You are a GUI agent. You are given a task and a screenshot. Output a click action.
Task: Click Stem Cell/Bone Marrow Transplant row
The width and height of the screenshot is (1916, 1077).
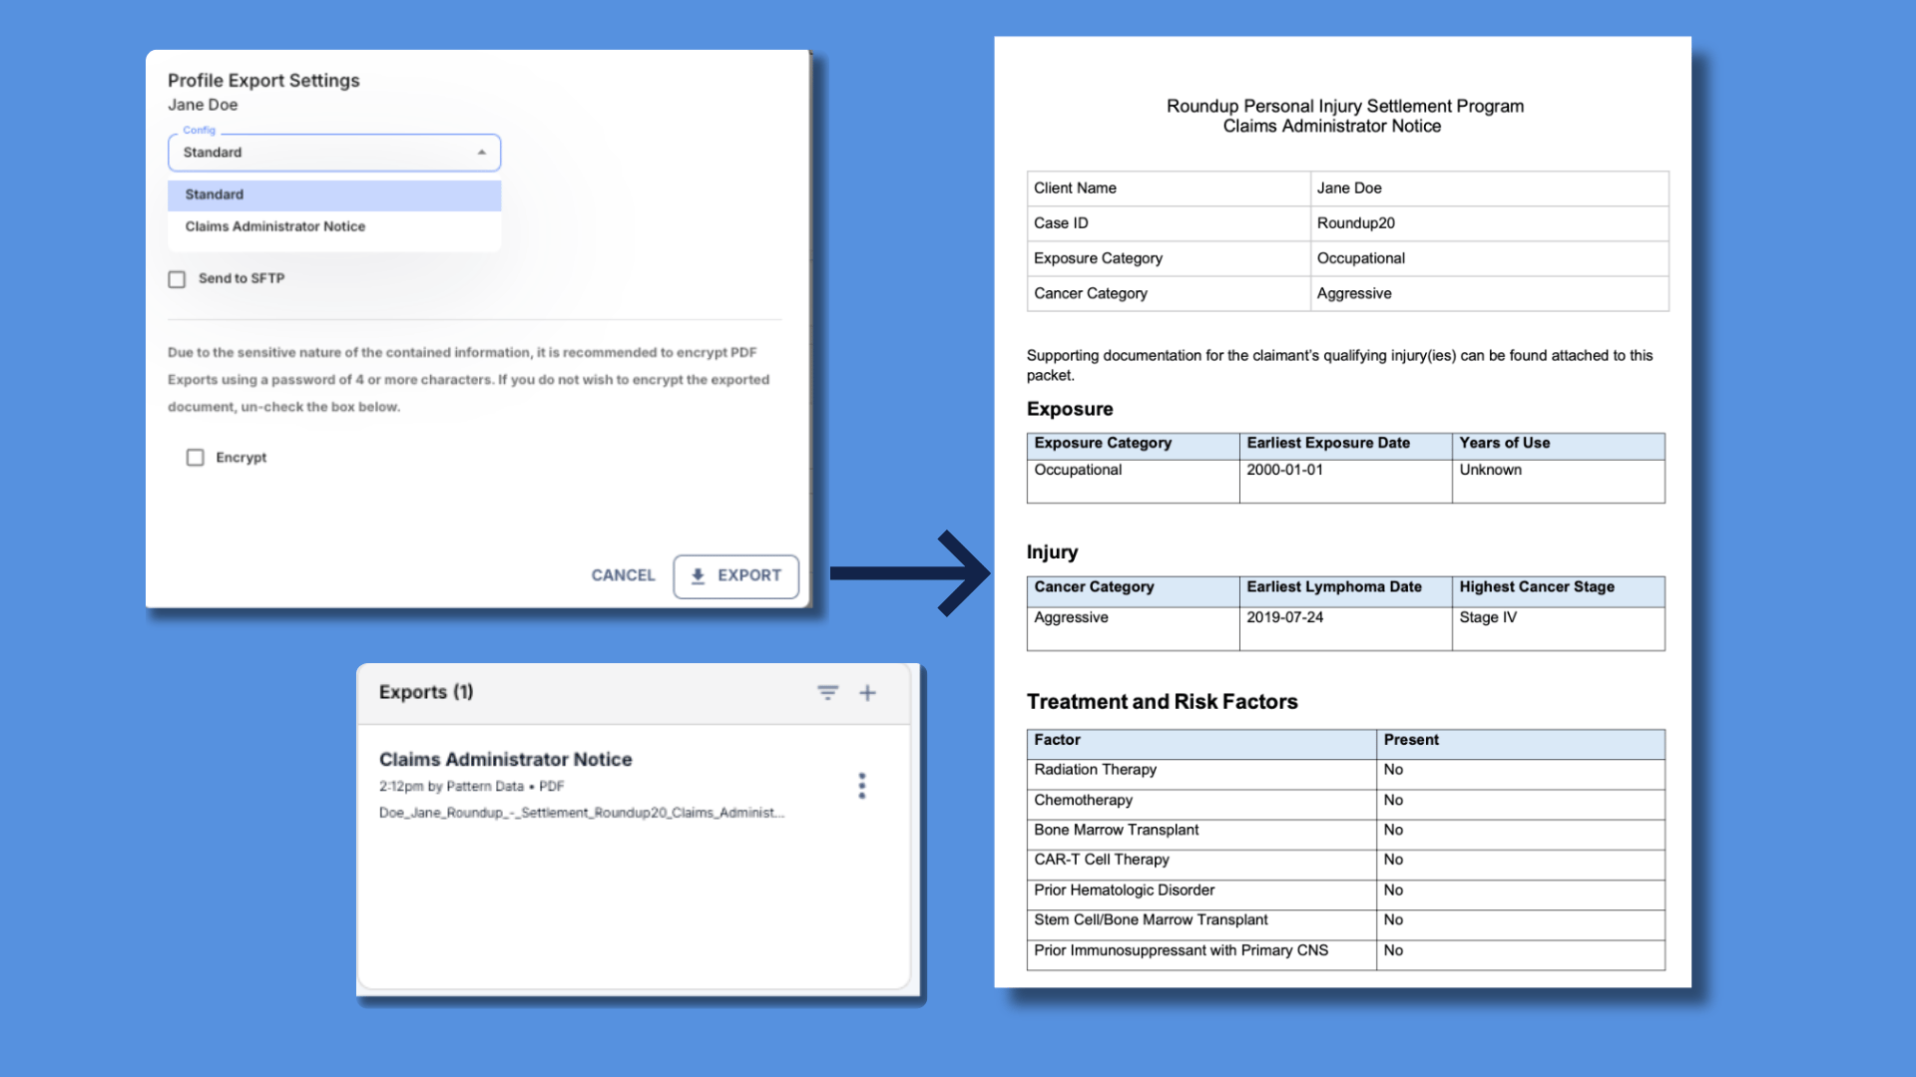1345,924
